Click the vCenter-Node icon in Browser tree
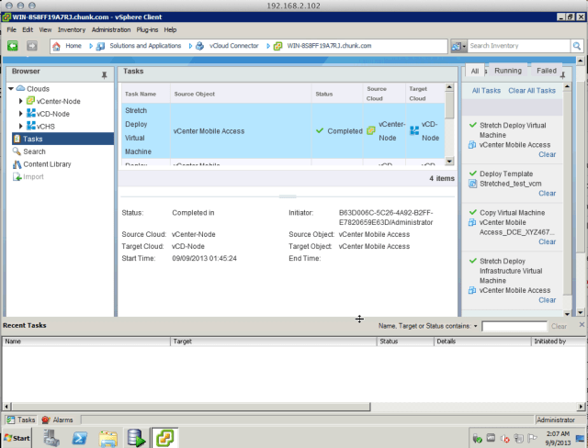Screen dimensions: 588x448 (30, 100)
